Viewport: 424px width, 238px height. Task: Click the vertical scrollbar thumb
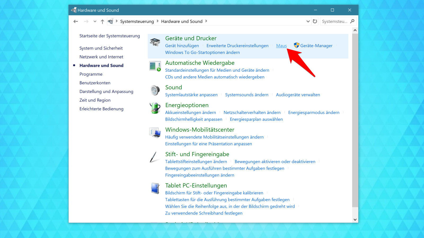pyautogui.click(x=355, y=120)
